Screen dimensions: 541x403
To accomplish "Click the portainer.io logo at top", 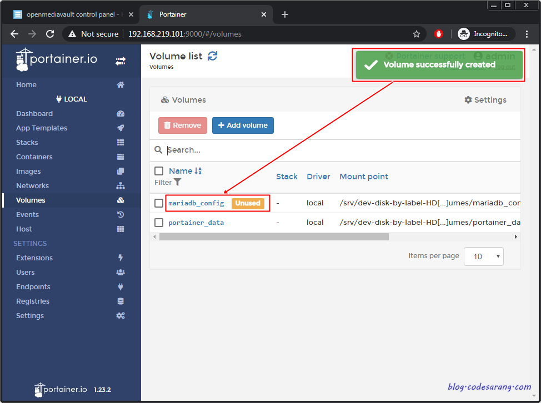I will click(x=57, y=59).
